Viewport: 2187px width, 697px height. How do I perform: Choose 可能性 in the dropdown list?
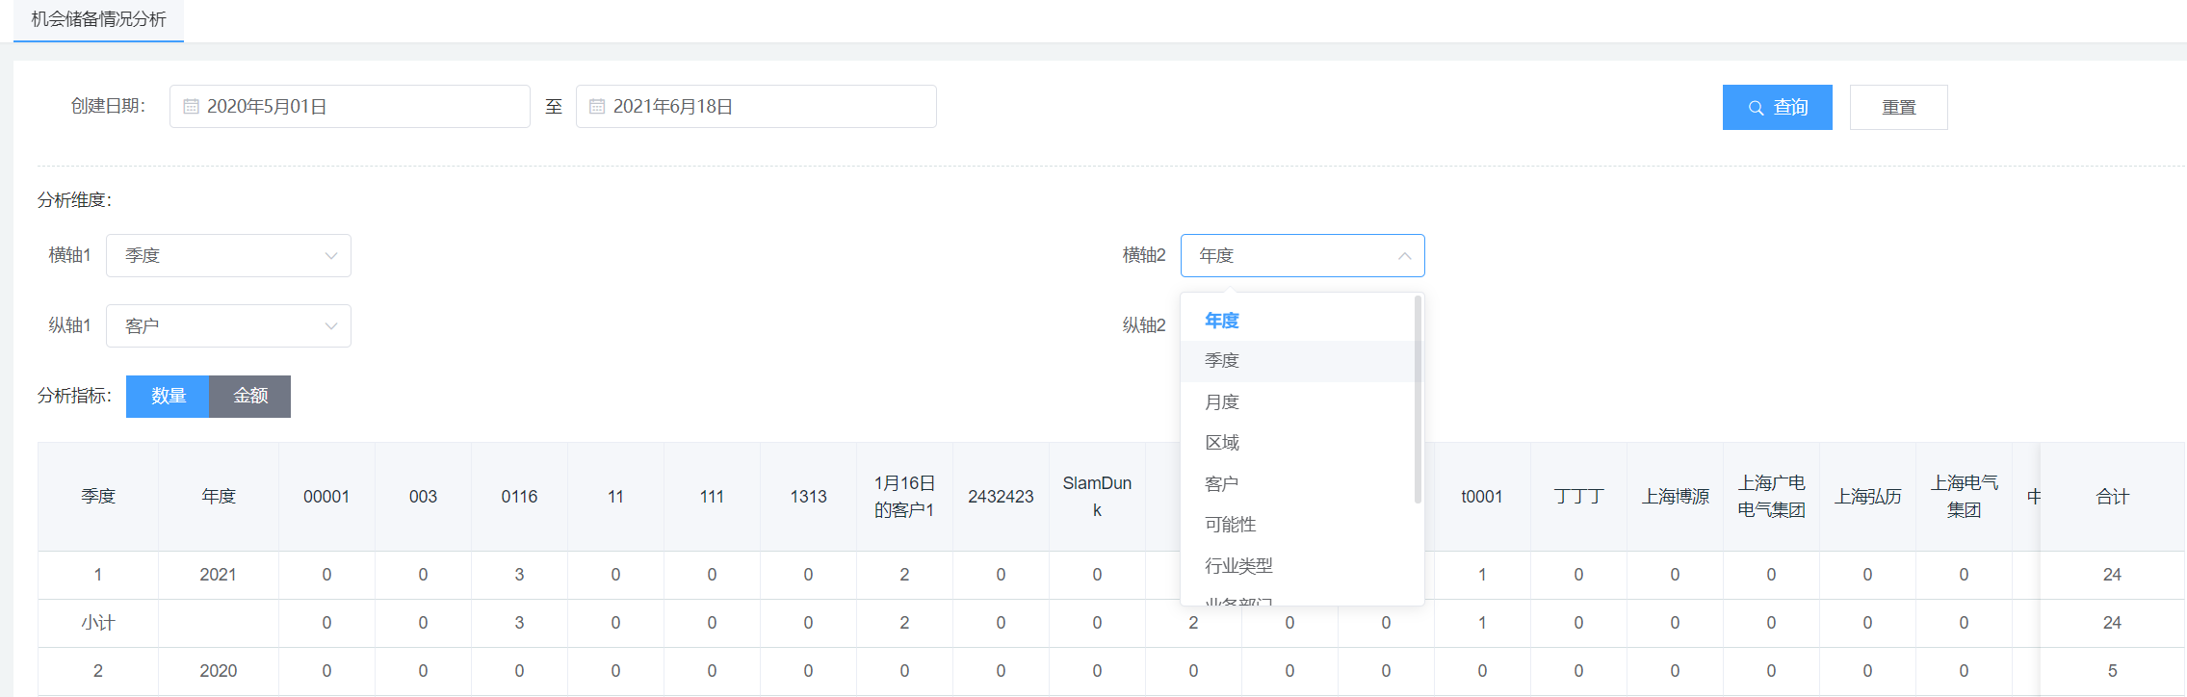pos(1230,525)
